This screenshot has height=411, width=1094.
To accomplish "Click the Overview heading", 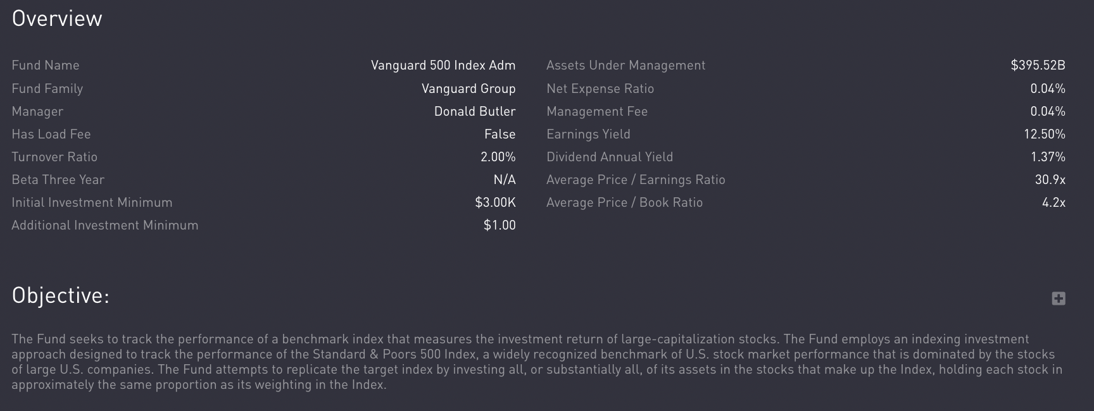I will (x=57, y=18).
